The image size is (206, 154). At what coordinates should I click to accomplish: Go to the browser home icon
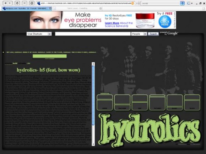tap(32, 3)
